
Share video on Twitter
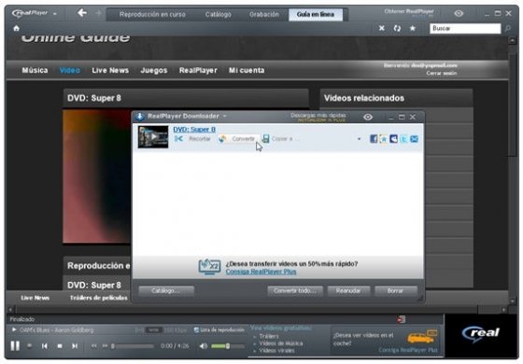403,139
